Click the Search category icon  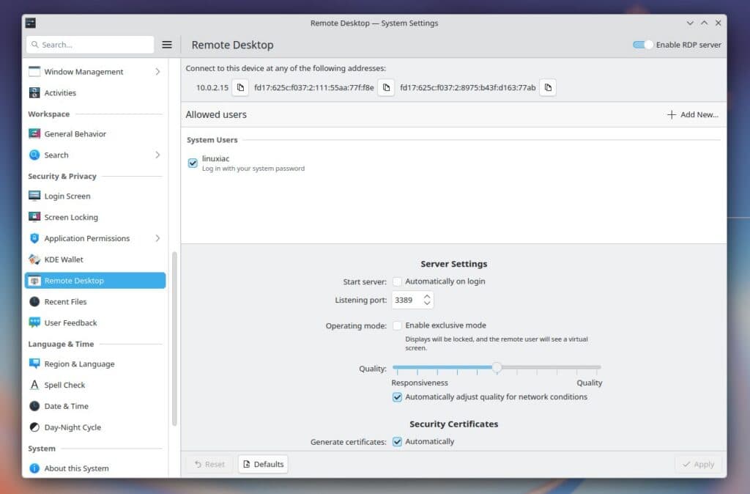coord(34,155)
